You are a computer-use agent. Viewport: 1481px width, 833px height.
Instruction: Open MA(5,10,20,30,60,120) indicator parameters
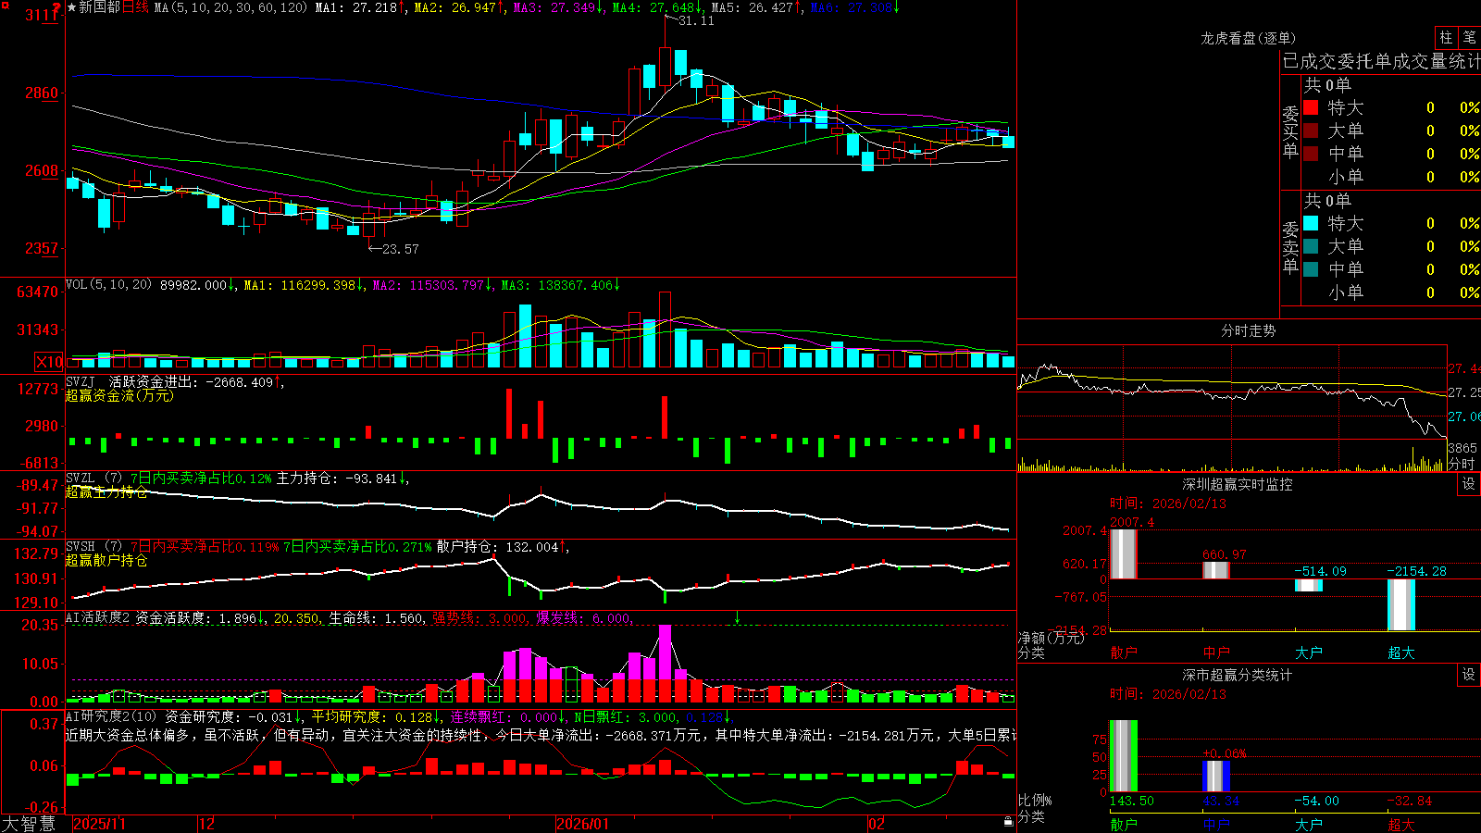(230, 7)
